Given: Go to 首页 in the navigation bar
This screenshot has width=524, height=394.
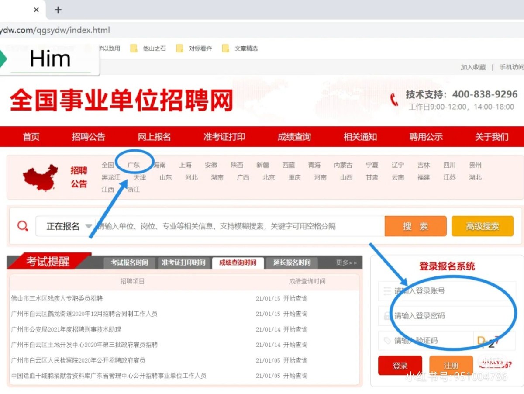Looking at the screenshot, I should coord(31,137).
